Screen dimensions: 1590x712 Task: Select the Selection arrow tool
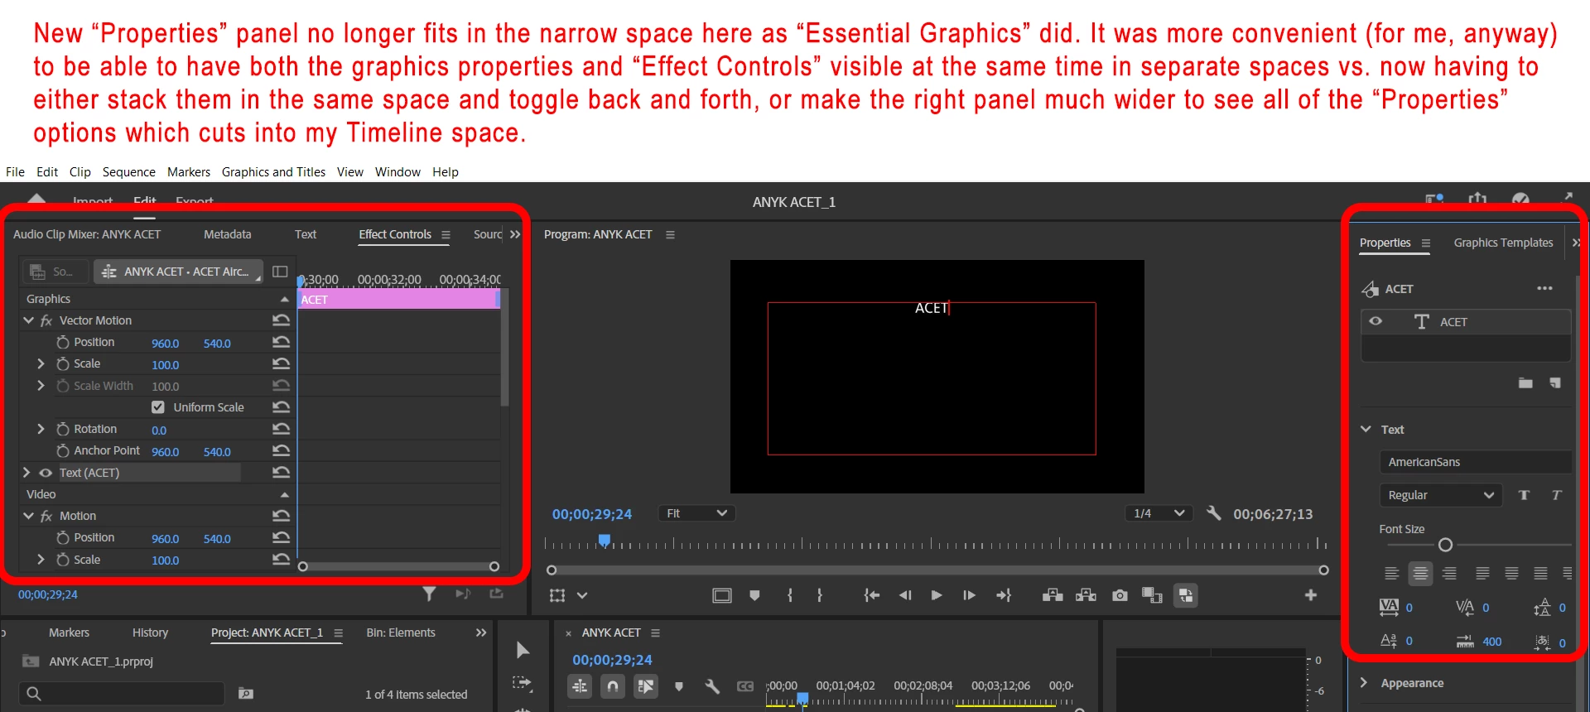[x=523, y=650]
